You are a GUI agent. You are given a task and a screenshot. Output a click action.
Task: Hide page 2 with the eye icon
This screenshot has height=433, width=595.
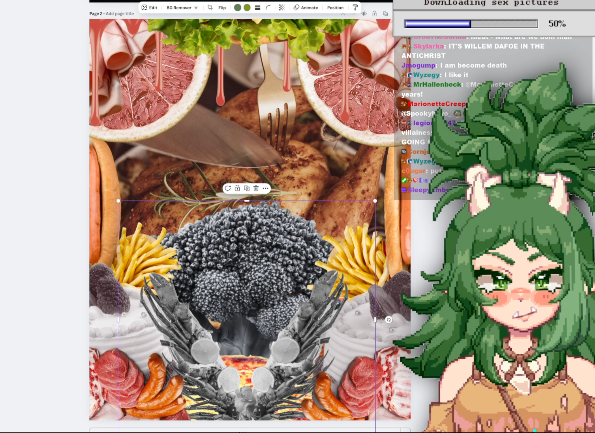364,14
